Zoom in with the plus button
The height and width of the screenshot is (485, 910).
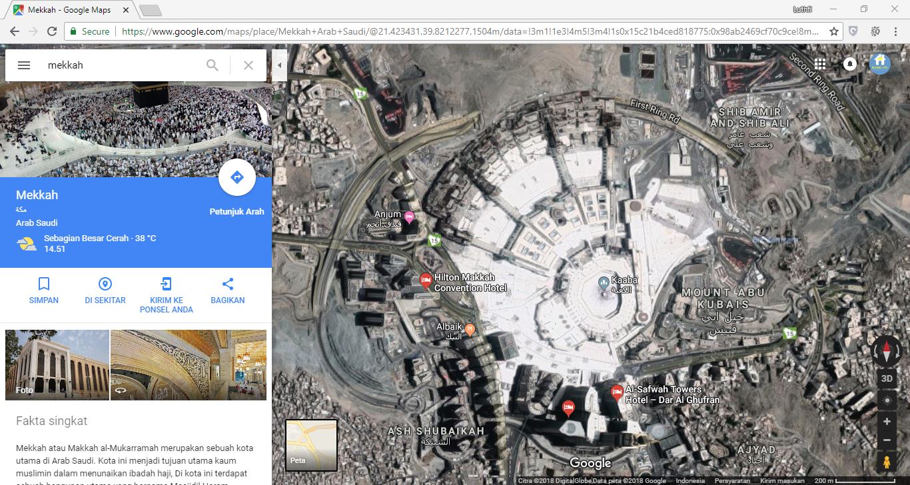point(887,421)
